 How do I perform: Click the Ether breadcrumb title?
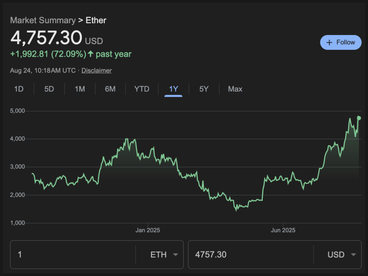pos(96,21)
